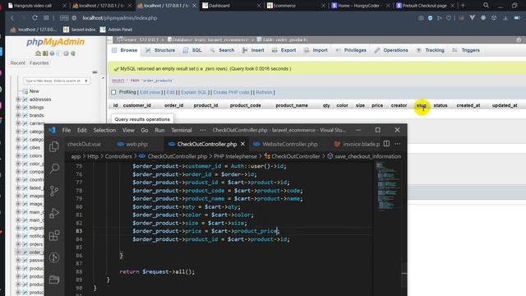The height and width of the screenshot is (296, 526).
Task: Open phpMyAdmin page settings gear
Action: (x=519, y=40)
